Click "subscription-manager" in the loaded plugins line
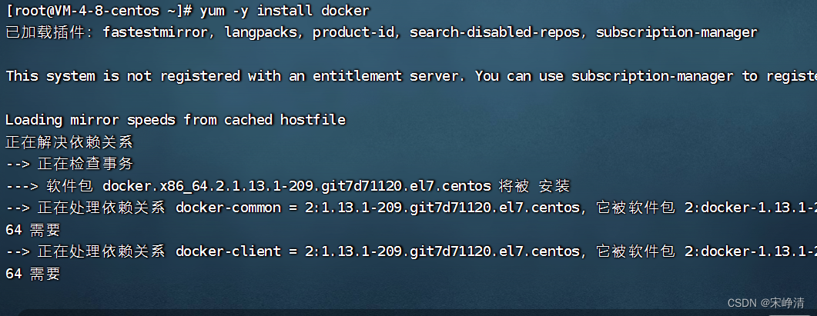The image size is (817, 316). 677,32
